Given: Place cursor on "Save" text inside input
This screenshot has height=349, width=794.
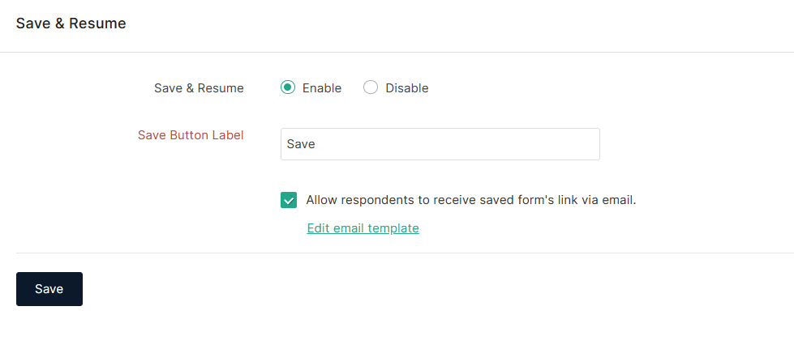Looking at the screenshot, I should point(301,144).
